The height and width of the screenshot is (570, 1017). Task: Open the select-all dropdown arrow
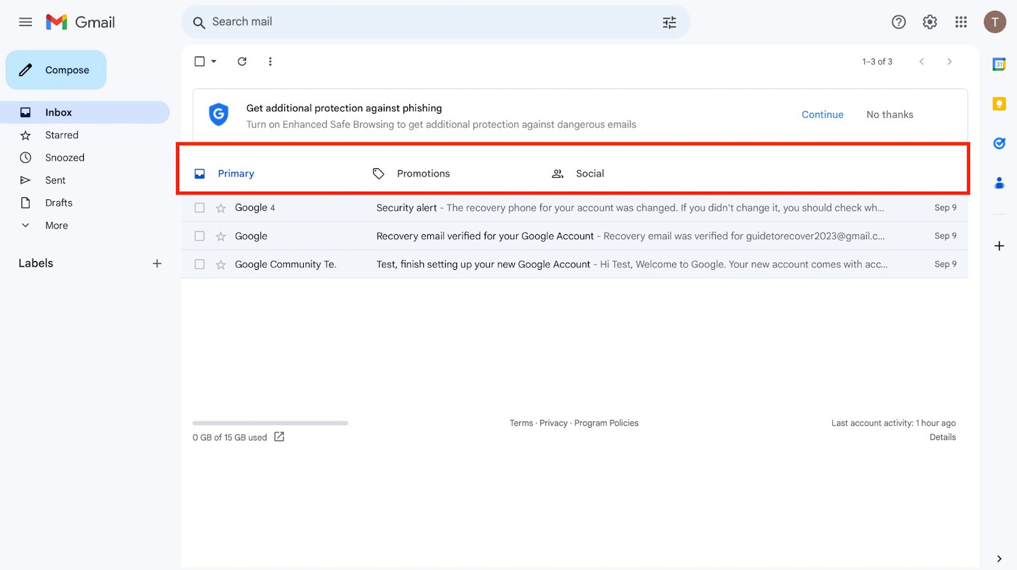point(214,62)
